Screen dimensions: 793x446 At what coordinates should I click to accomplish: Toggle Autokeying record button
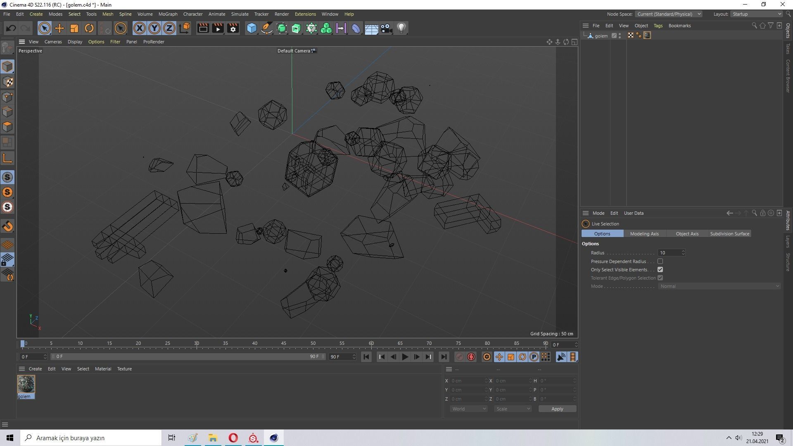click(x=471, y=357)
